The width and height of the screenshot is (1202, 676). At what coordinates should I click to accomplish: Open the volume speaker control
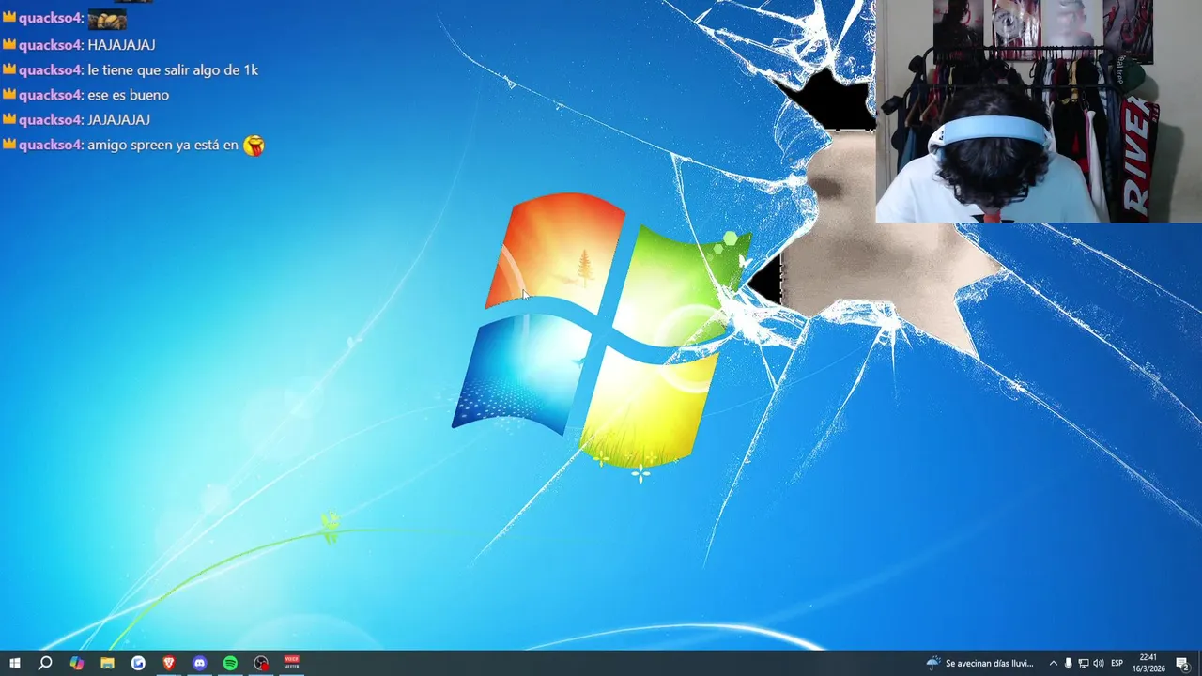tap(1098, 663)
